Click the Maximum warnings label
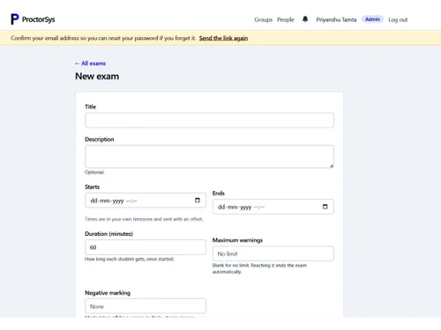Viewport: 441px width, 330px height. [x=237, y=240]
